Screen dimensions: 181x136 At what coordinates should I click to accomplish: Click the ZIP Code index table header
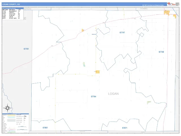(x=13, y=8)
